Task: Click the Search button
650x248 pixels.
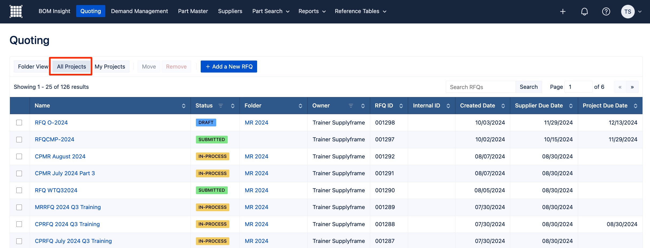Action: 529,87
